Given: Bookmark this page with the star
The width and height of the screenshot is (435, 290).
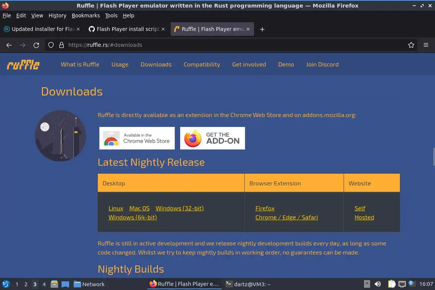Looking at the screenshot, I should point(411,45).
